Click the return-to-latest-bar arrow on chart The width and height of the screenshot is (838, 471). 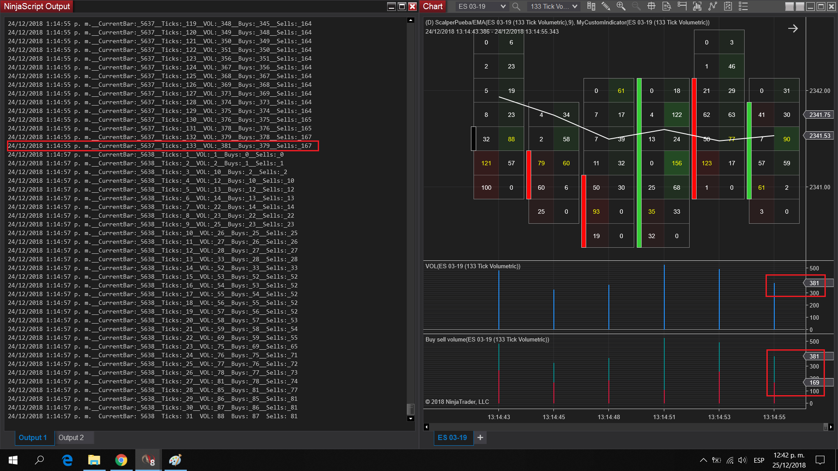coord(793,29)
